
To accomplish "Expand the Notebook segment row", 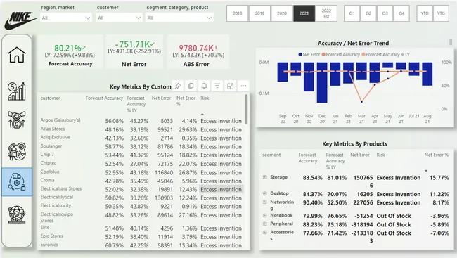I will (264, 215).
